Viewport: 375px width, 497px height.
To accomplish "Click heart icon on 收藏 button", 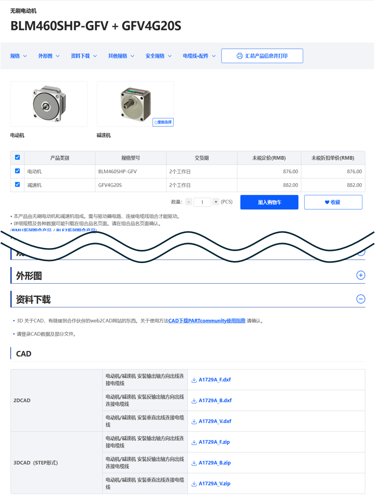I will [x=327, y=202].
